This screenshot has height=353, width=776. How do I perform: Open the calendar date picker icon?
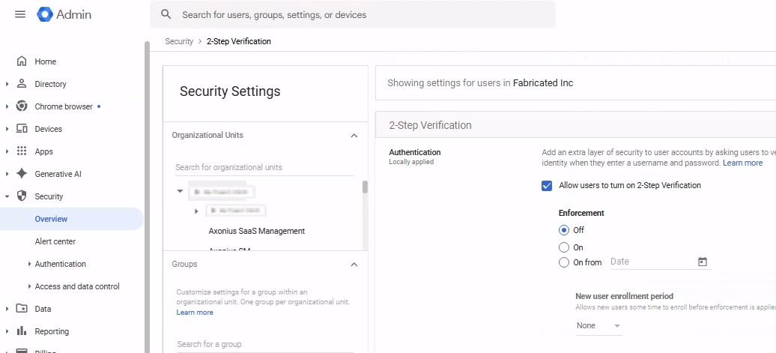[x=703, y=262]
